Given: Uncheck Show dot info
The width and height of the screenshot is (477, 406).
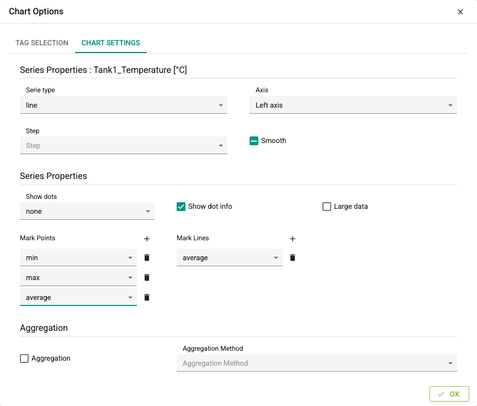Looking at the screenshot, I should click(181, 207).
